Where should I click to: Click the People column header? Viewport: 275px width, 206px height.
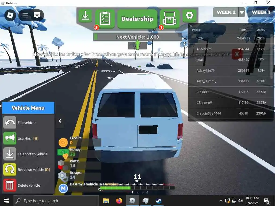tap(196, 30)
